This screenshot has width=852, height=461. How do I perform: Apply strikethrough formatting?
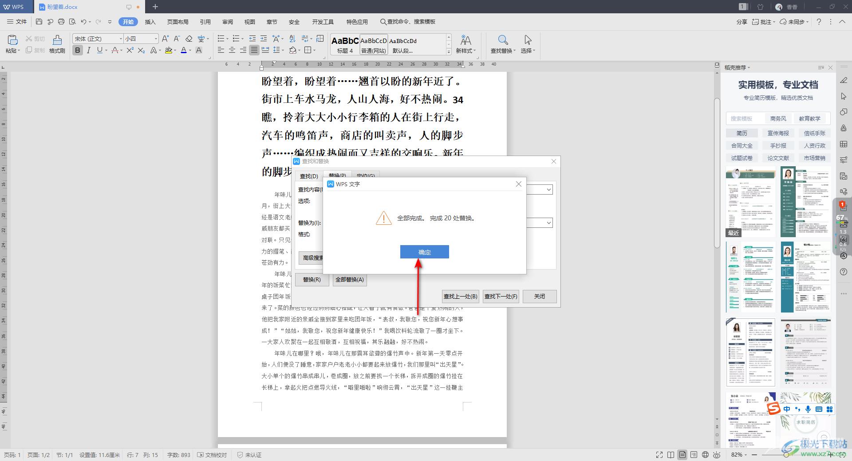(114, 50)
